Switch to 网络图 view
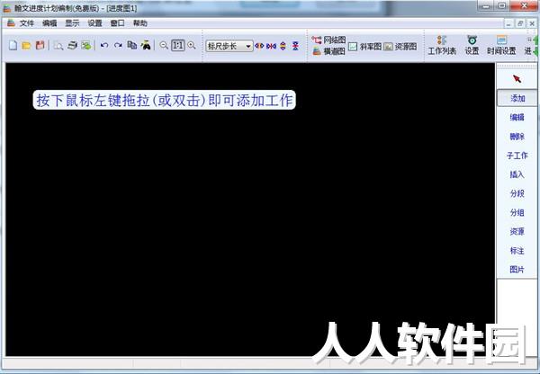The image size is (540, 374). click(328, 40)
